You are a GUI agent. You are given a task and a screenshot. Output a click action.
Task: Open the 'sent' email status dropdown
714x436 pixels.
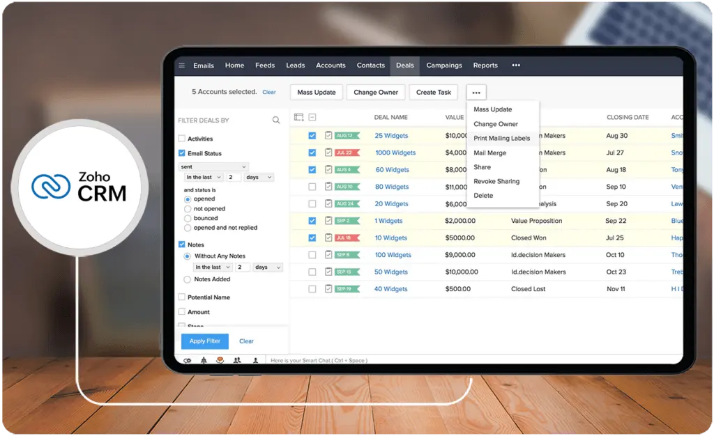tap(213, 167)
